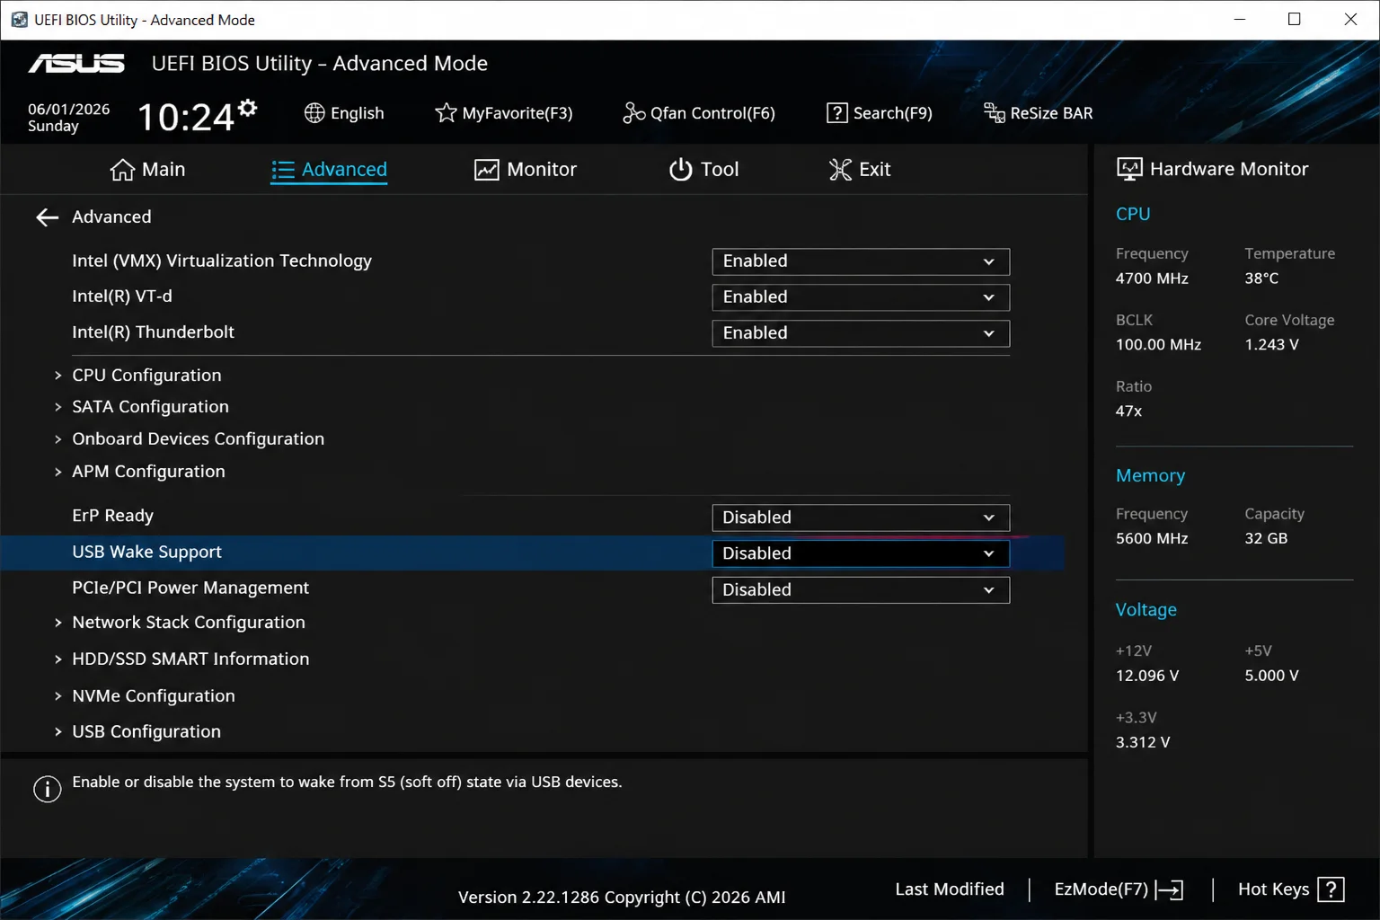Open the Tool tab

[703, 169]
